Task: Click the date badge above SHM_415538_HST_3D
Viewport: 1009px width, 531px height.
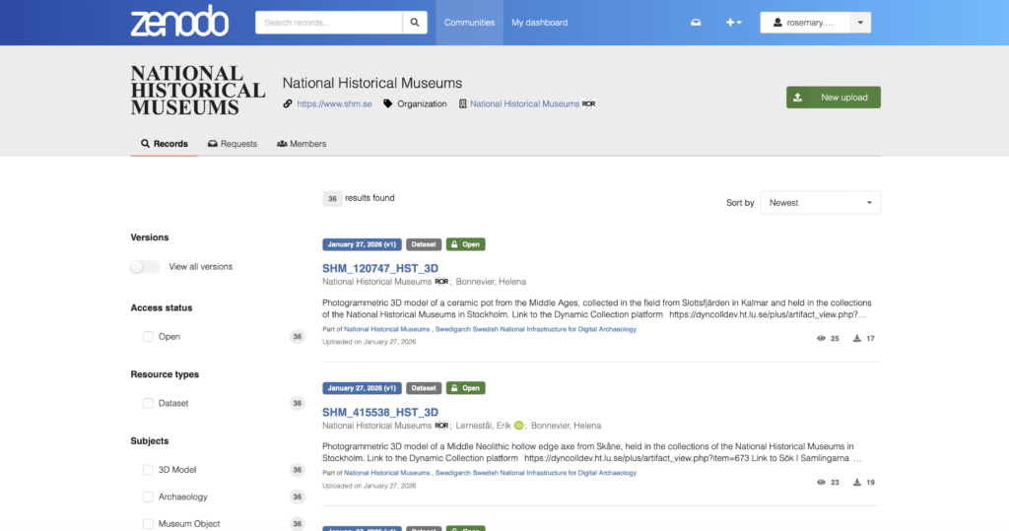Action: pos(362,388)
